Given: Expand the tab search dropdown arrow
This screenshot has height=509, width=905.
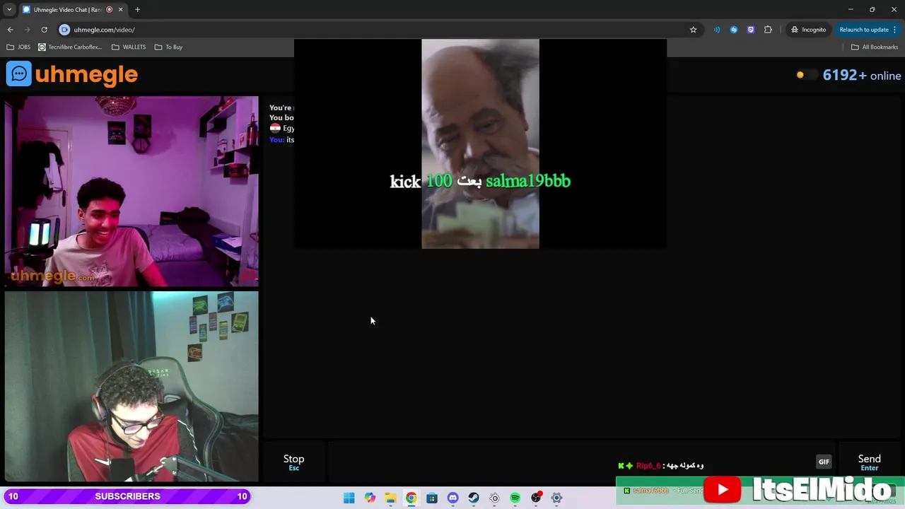Looking at the screenshot, I should tap(9, 9).
